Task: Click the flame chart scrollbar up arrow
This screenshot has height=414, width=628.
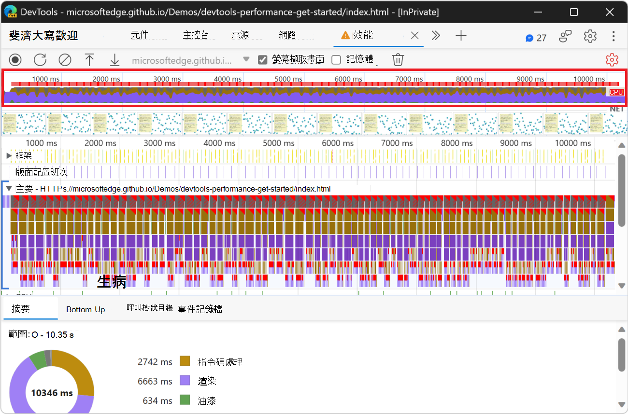Action: click(622, 146)
